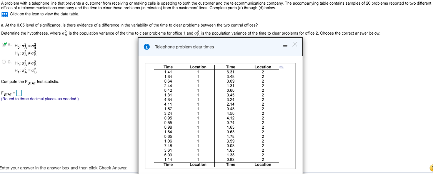
Task: Open the data table grid icon
Action: [x=4, y=14]
